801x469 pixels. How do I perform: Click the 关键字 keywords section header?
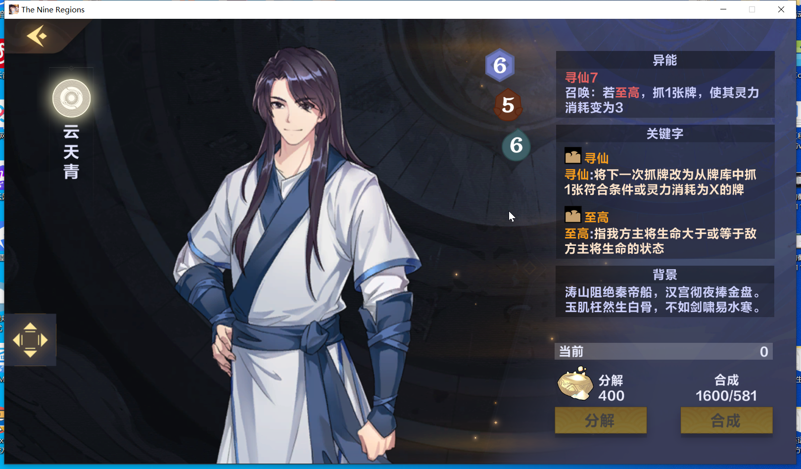(665, 134)
